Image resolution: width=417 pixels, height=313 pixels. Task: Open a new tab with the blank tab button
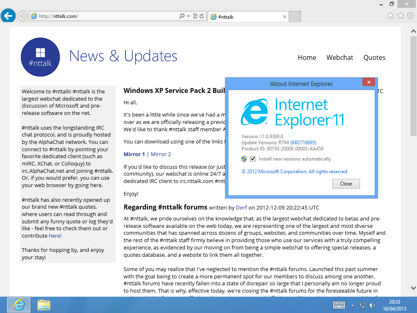click(x=295, y=17)
